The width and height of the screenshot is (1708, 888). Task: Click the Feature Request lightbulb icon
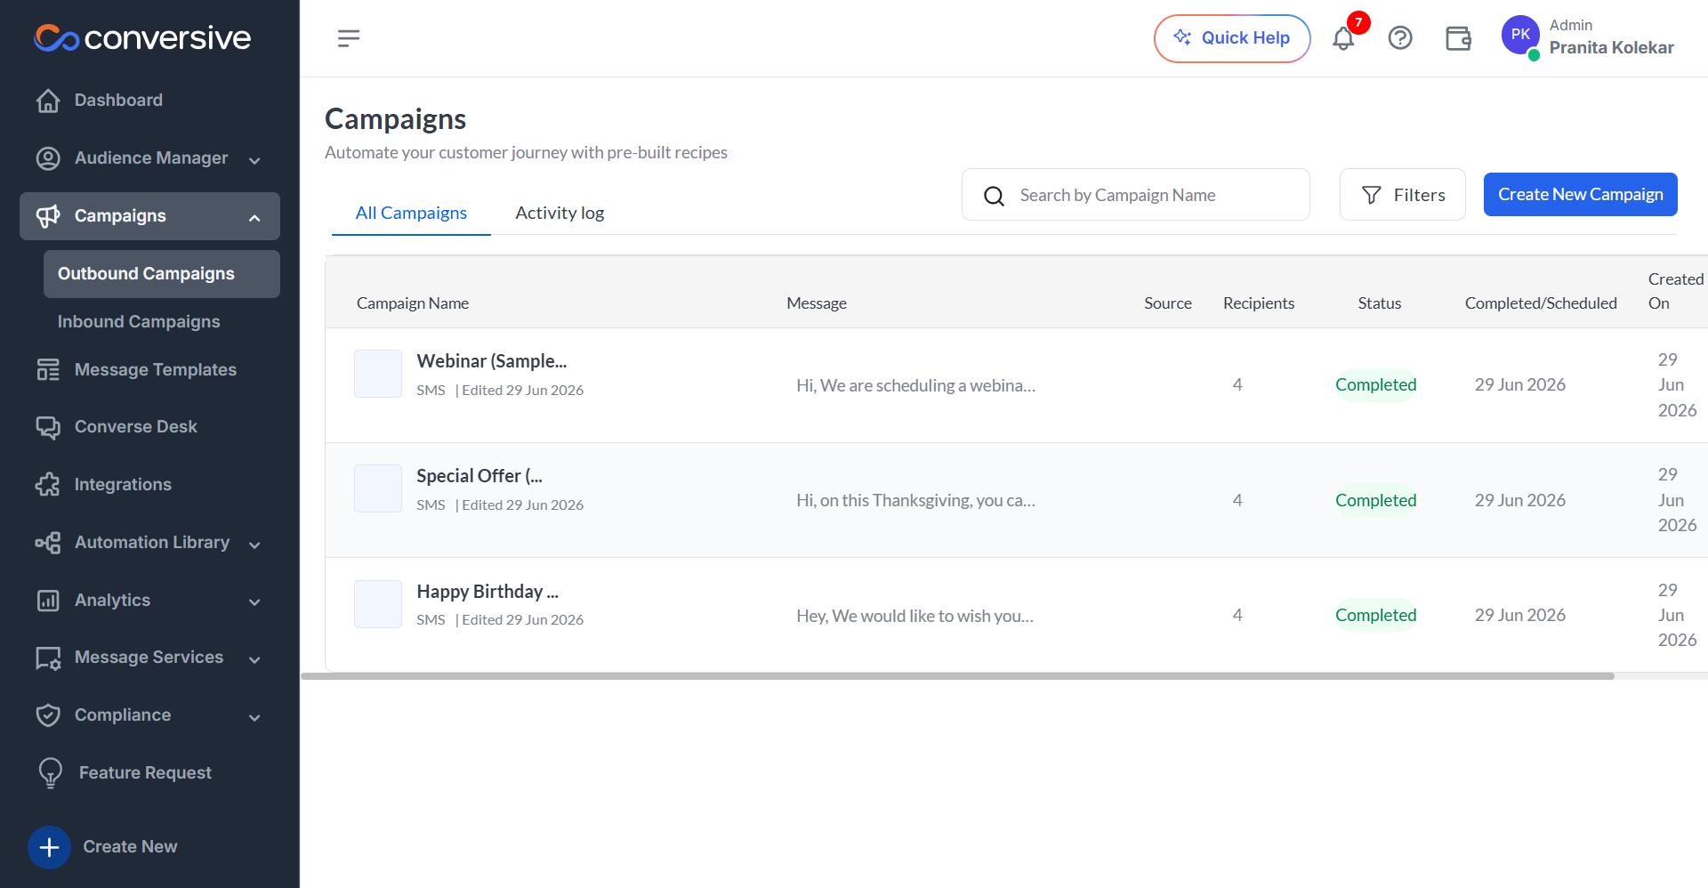51,773
